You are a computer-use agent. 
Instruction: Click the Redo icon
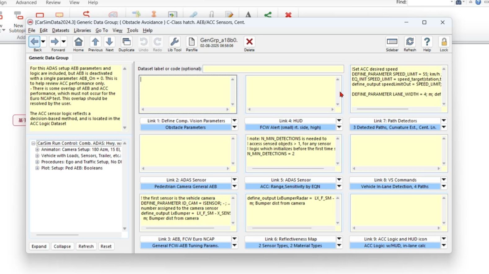157,41
